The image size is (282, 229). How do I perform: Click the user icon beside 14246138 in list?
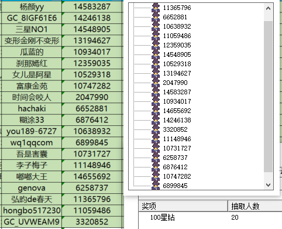coord(156,120)
